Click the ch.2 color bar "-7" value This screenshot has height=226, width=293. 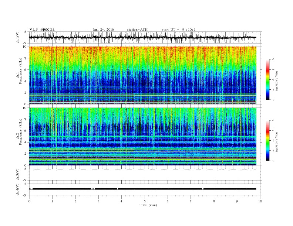273,161
